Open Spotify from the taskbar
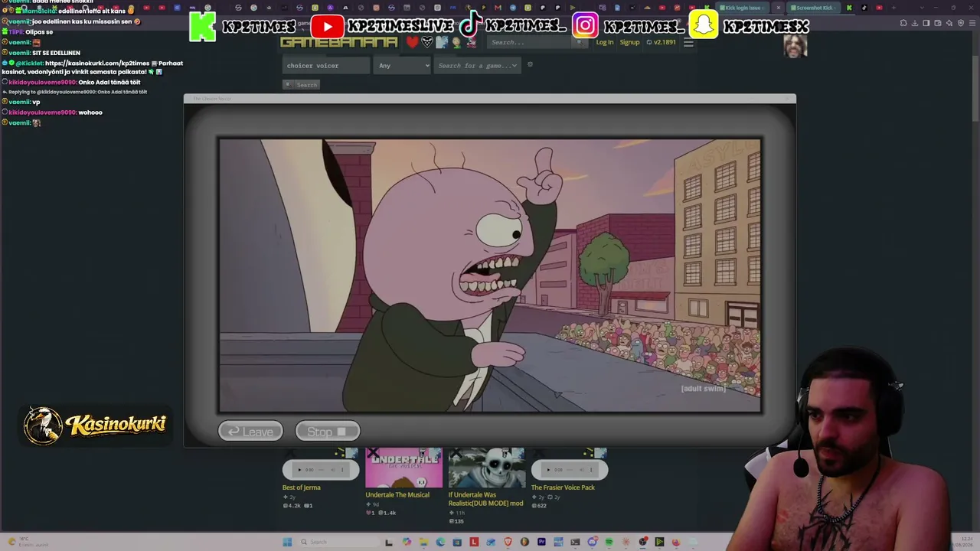Screen dimensions: 980x551 point(609,542)
